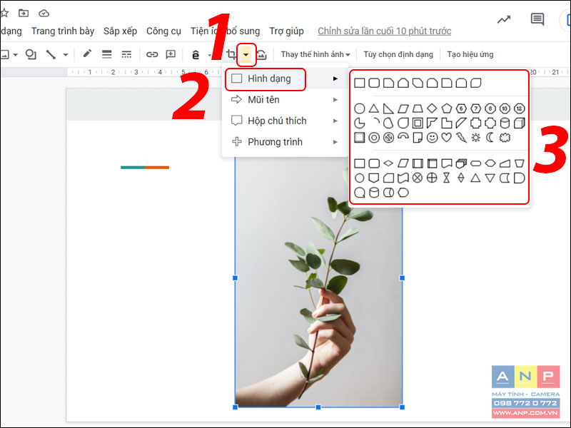Choose the flowchart circle with plus shape
This screenshot has width=571, height=428.
point(432,178)
